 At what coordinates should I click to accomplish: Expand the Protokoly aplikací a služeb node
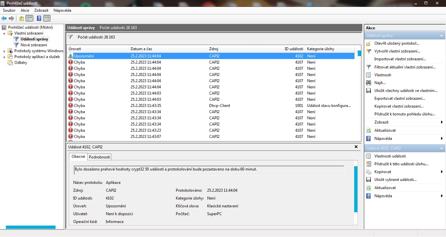click(4, 57)
